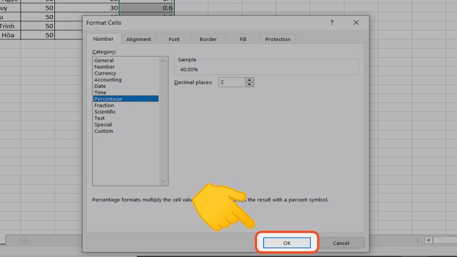Switch to the Alignment tab
Image resolution: width=457 pixels, height=257 pixels.
[x=138, y=39]
